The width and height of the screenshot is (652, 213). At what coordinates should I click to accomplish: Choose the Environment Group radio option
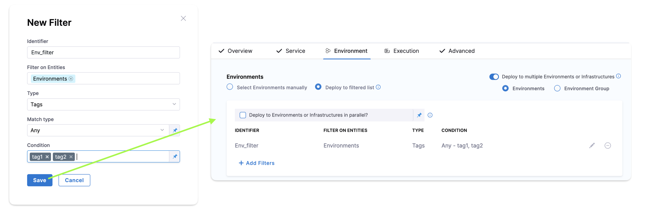pos(557,88)
